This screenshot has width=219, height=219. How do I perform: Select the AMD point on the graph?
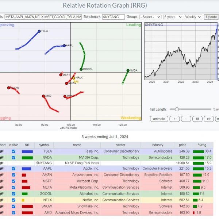point(43,96)
